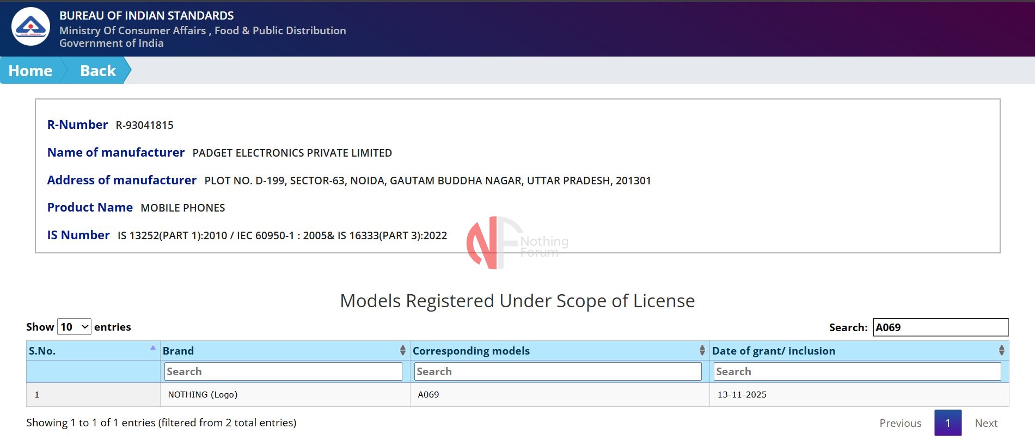Click Back in the breadcrumb navigation
Screen dimensions: 1035x447
pyautogui.click(x=98, y=71)
